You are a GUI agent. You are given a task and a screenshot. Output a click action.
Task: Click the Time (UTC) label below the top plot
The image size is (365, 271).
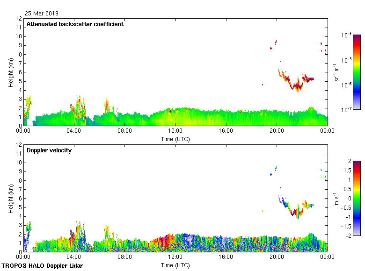tap(175, 139)
